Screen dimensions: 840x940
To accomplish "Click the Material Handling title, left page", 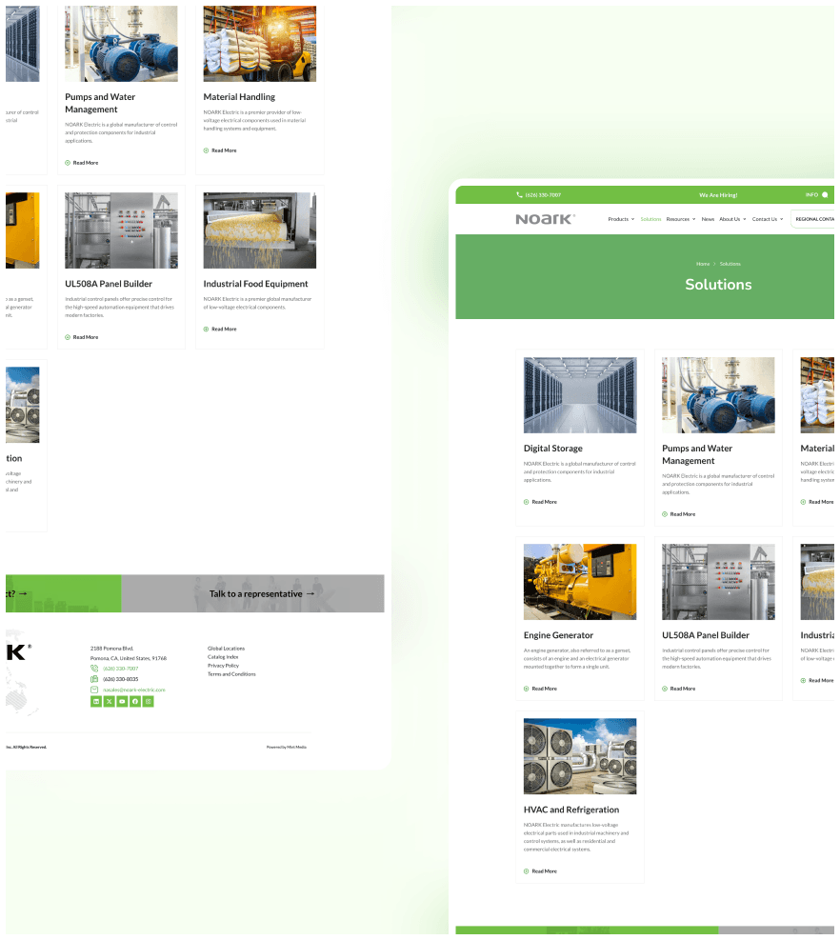I will click(239, 97).
